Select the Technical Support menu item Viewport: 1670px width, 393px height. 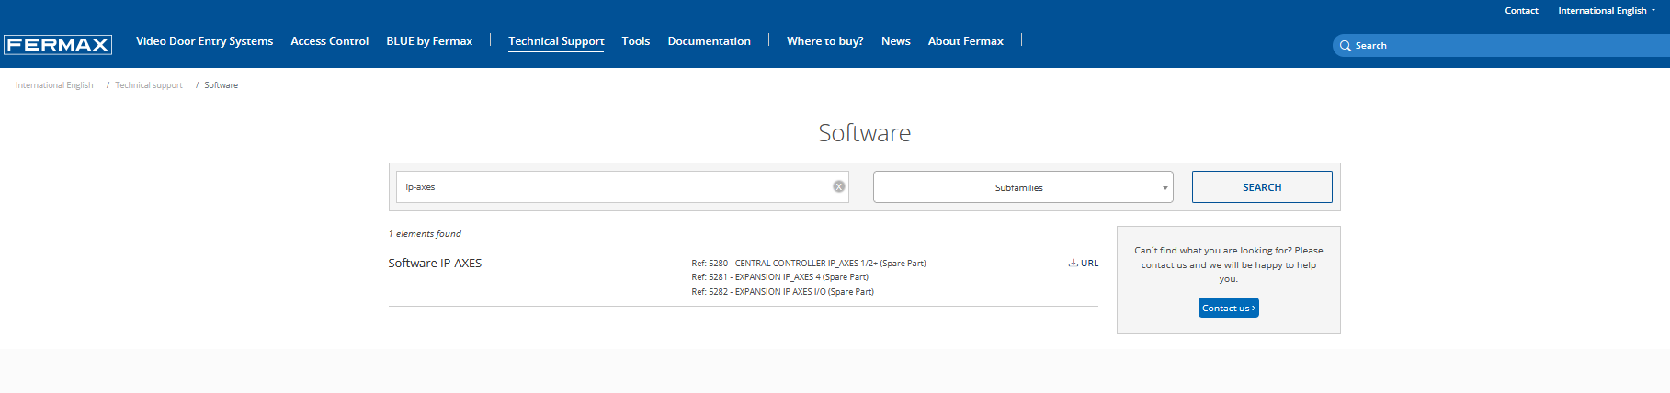[x=556, y=41]
